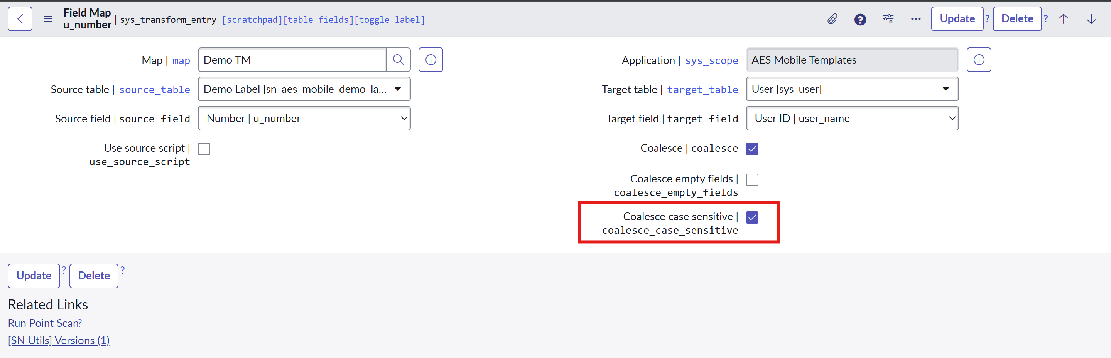Go to next record with down arrow
This screenshot has width=1111, height=358.
coord(1091,19)
